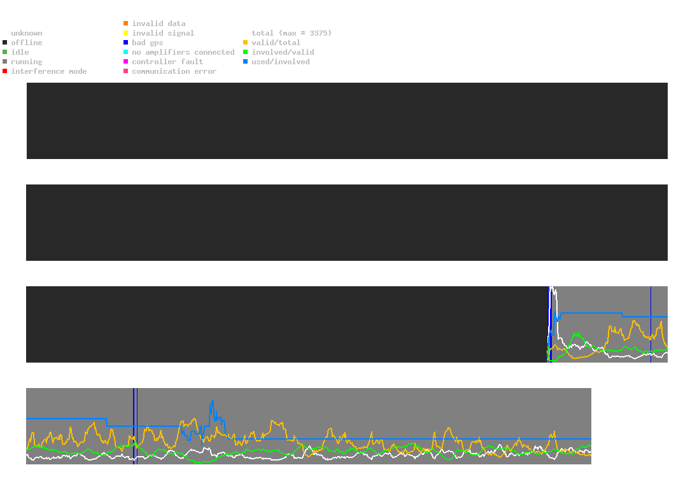Click the 'no amplifiers connected' label
Image resolution: width=697 pixels, height=486 pixels.
[183, 52]
